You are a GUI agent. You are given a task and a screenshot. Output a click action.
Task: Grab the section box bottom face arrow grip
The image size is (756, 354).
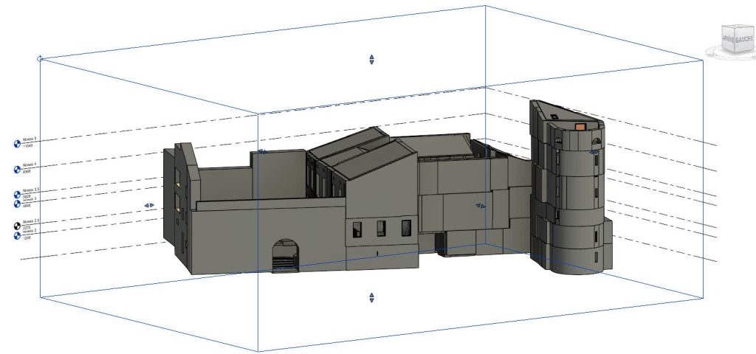coord(371,297)
